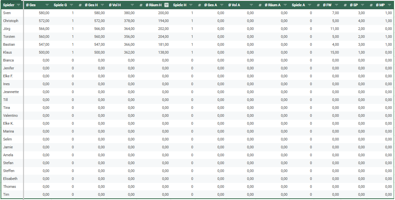Select the Bastian player name cell
Viewport: 395px width, 200px height.
(x=12, y=44)
